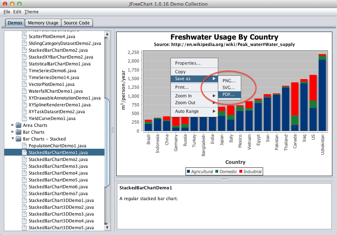Screen dimensions: 337x235
Task: Click the YieldCurveDemo1.java file icon
Action: tap(24, 118)
